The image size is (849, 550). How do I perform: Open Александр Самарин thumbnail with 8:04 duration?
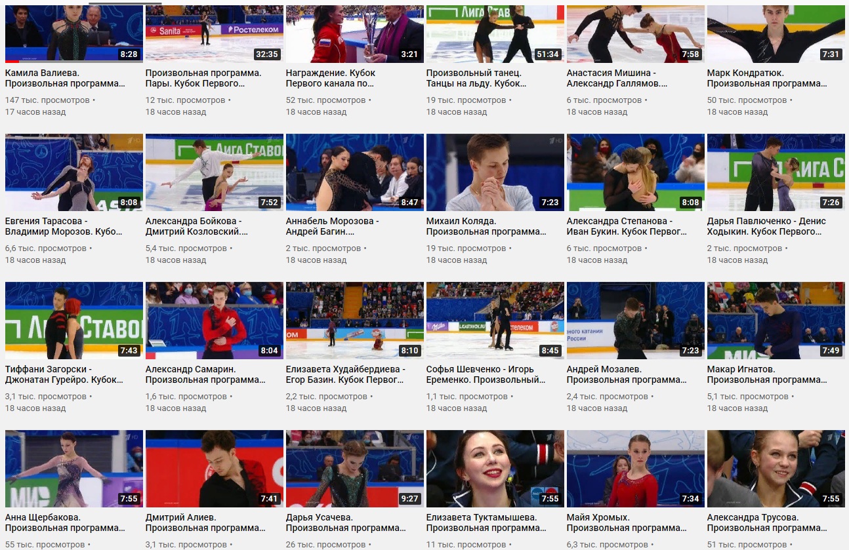(x=215, y=321)
